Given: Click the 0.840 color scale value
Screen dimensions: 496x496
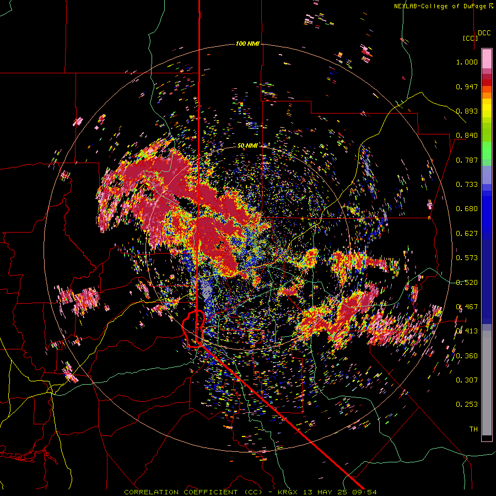Looking at the screenshot, I should click(x=467, y=136).
